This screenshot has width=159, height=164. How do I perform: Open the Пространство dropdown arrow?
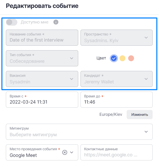146,37
